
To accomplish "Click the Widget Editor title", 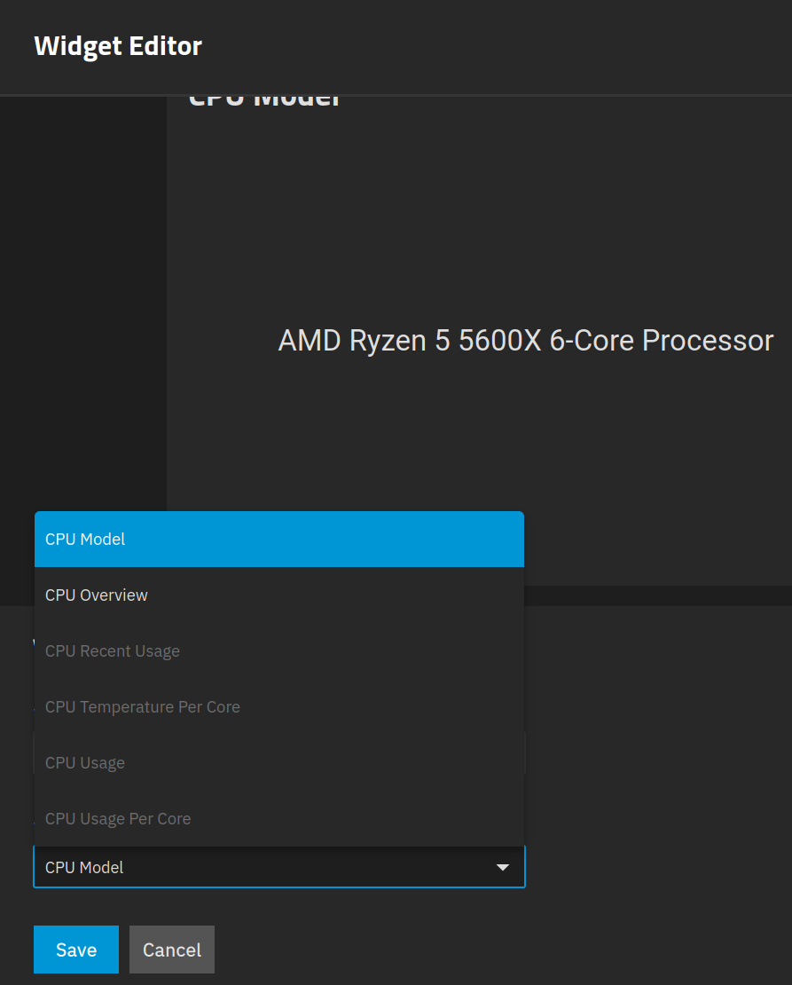I will tap(118, 46).
